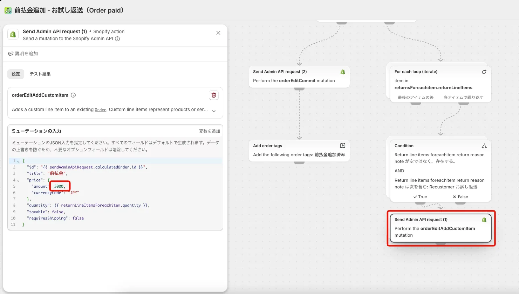Open the Order link in mutation description

click(x=101, y=110)
